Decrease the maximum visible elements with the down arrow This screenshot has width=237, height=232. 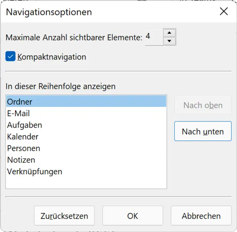169,41
